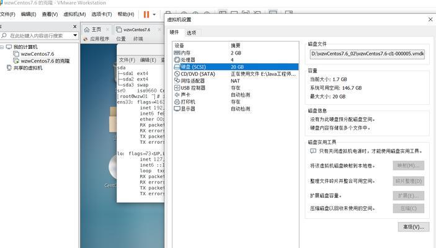The width and height of the screenshot is (436, 248).
Task: Select the 处理器 processor device row
Action: 236,60
